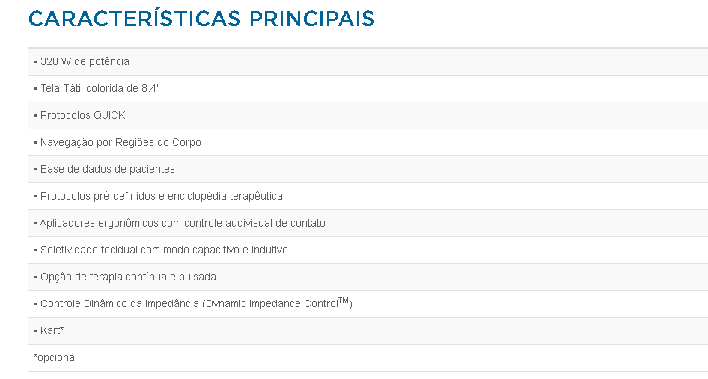Image resolution: width=708 pixels, height=379 pixels.
Task: Click Seletividade tecidual com modo capacitivo row
Action: click(x=367, y=250)
